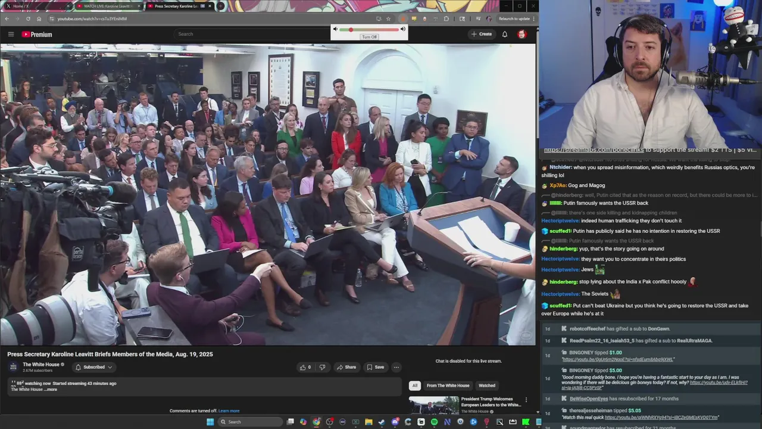Click the video title text
Screen dimensions: 762x429
(x=110, y=355)
